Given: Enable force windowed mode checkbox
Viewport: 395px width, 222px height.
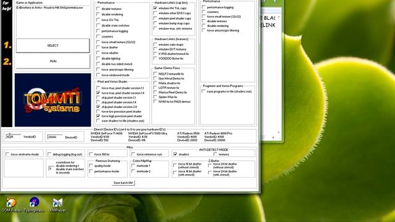Looking at the screenshot, I should pos(98,75).
